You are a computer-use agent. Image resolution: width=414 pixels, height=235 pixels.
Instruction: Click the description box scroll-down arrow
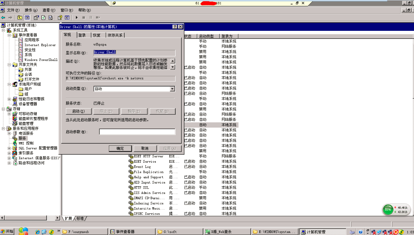[173, 67]
